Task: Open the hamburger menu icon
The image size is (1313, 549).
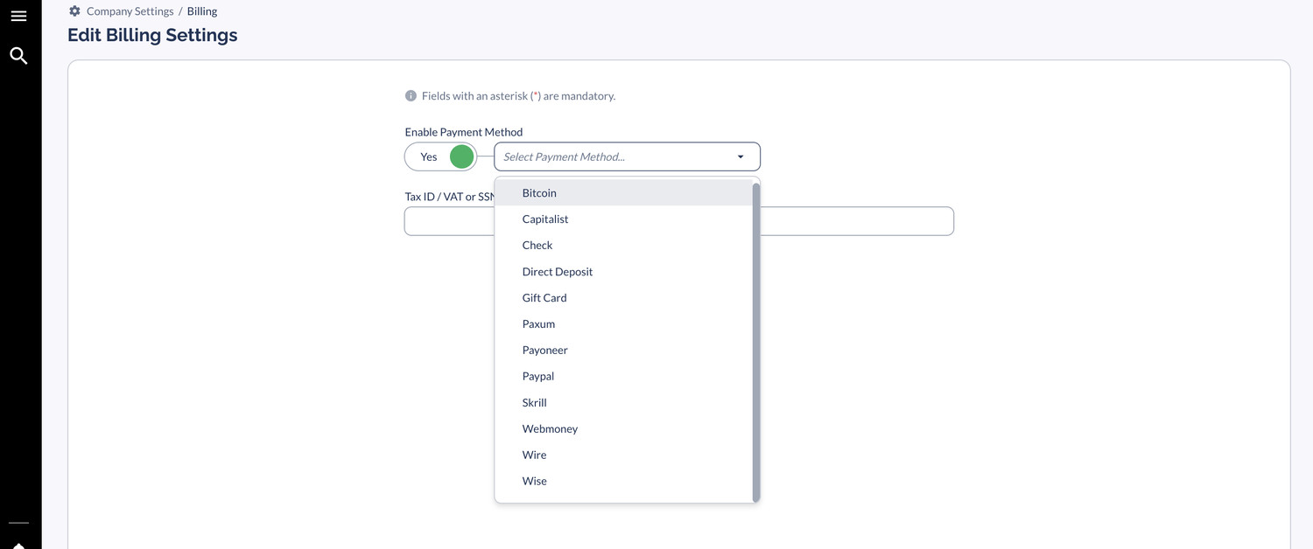Action: [x=18, y=17]
